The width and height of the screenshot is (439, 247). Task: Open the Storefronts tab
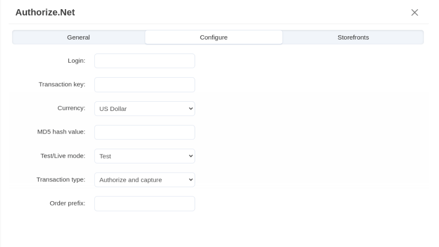click(353, 37)
